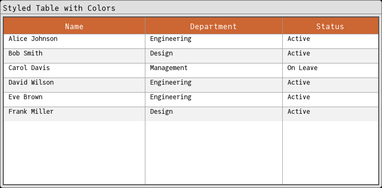Select the Frank Miller name cell
This screenshot has height=188, width=382.
coord(31,112)
